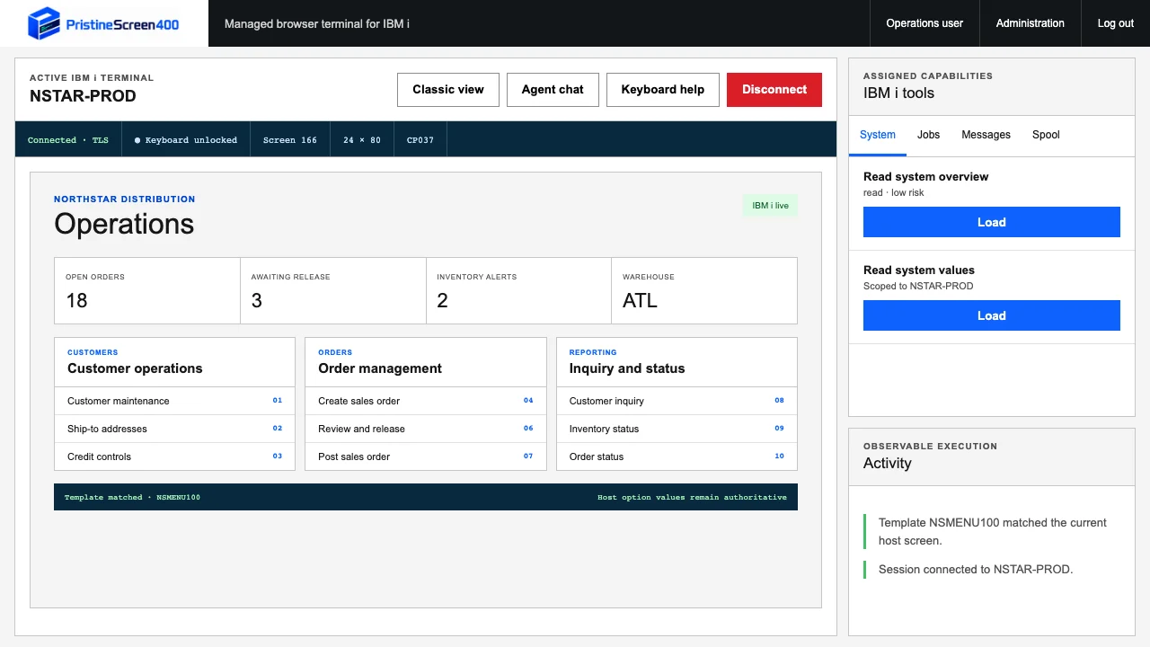The image size is (1150, 647).
Task: Click the IBM i tools heading
Action: 898,93
